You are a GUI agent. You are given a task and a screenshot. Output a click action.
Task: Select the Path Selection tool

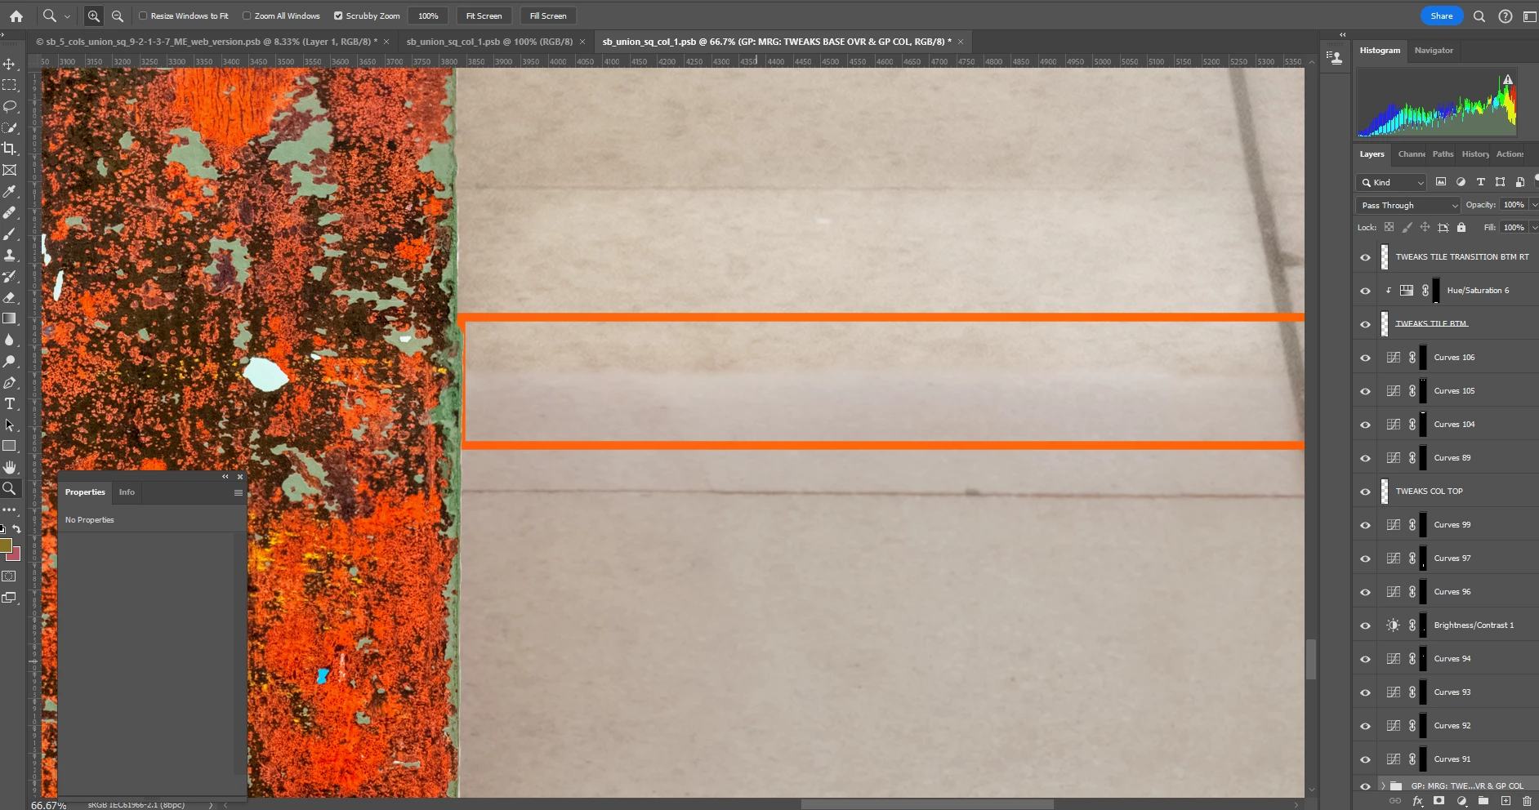pyautogui.click(x=10, y=425)
